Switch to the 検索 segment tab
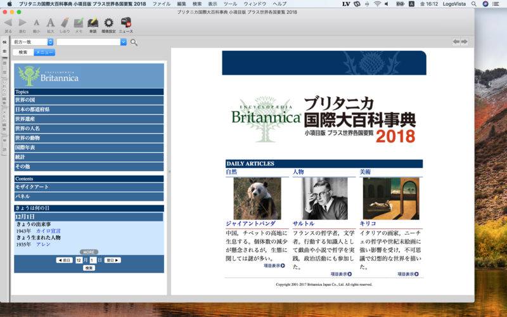Viewport: 507px width, 317px height. coord(23,53)
